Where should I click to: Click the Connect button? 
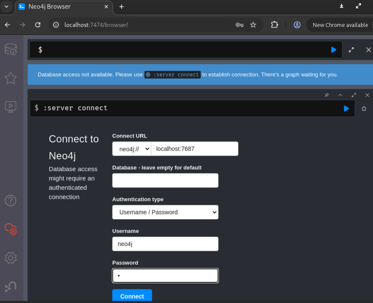pos(132,296)
